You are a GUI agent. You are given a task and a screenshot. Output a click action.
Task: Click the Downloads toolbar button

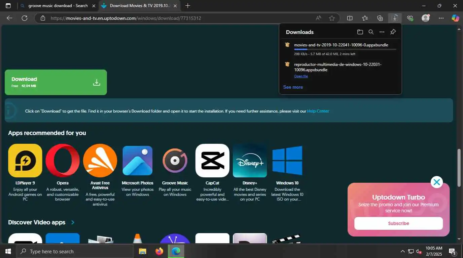395,18
